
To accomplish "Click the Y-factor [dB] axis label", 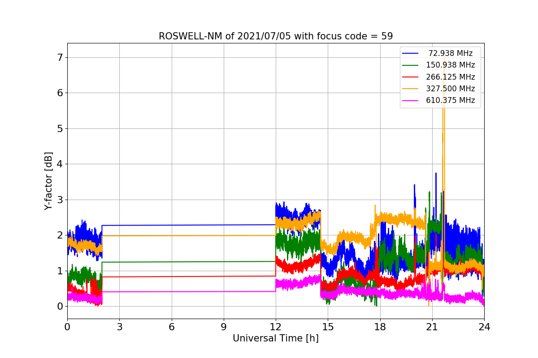I will pyautogui.click(x=48, y=181).
